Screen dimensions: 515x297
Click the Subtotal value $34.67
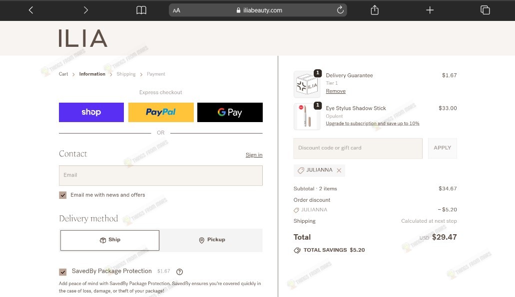click(448, 188)
